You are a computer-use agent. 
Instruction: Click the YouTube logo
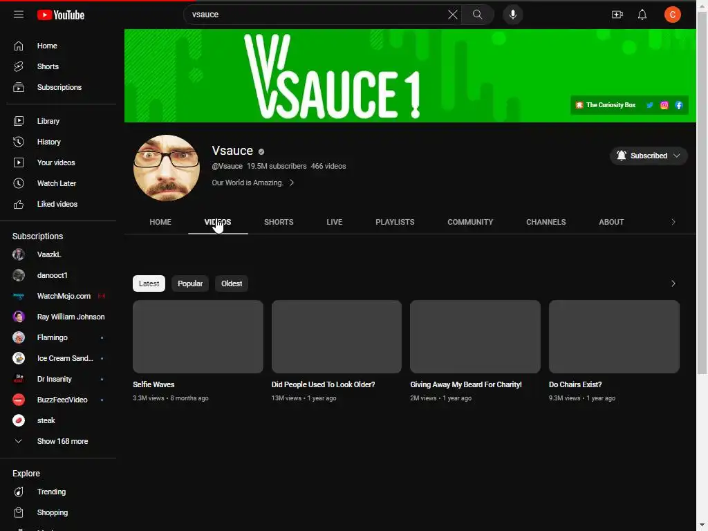61,15
